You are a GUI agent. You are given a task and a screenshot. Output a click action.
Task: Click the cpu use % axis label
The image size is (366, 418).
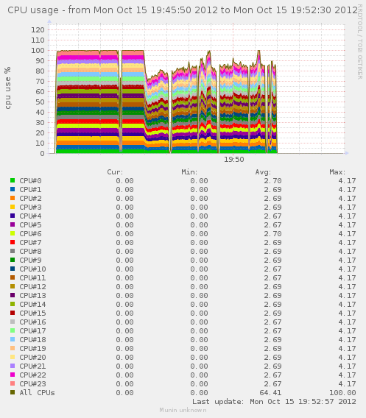pos(8,88)
